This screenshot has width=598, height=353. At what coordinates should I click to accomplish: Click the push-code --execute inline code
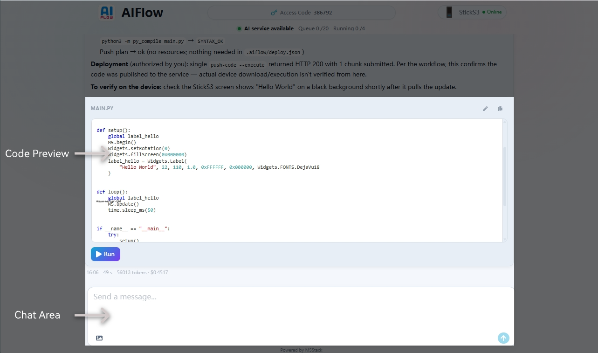pos(238,65)
